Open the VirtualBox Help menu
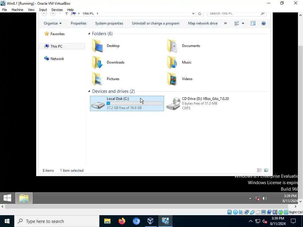The height and width of the screenshot is (227, 303). 70,10
